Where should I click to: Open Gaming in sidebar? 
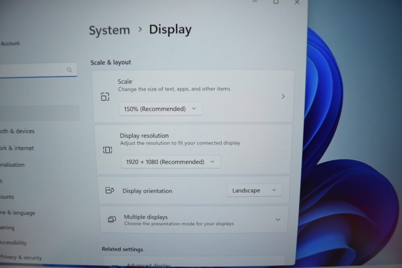tap(7, 227)
